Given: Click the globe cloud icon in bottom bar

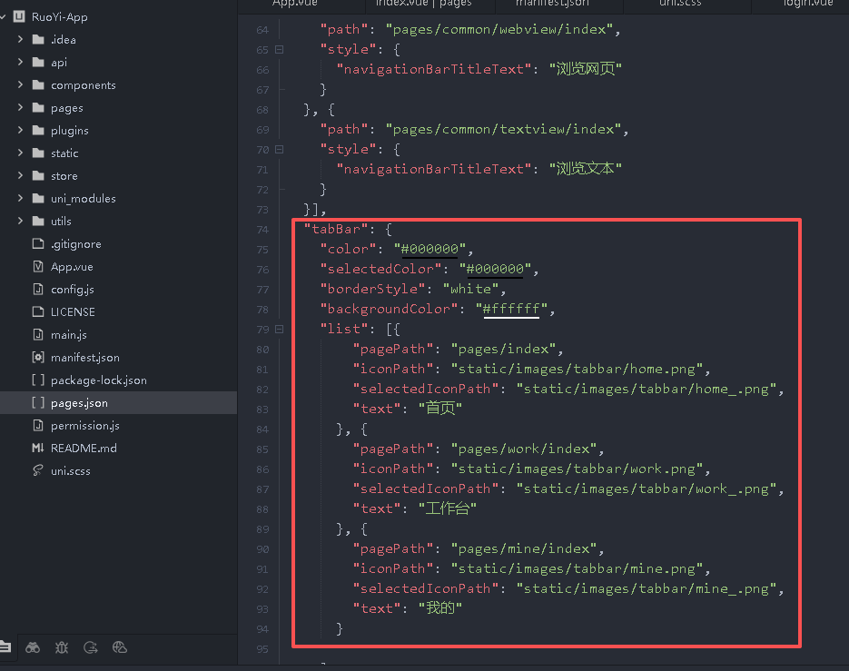Looking at the screenshot, I should pyautogui.click(x=119, y=647).
